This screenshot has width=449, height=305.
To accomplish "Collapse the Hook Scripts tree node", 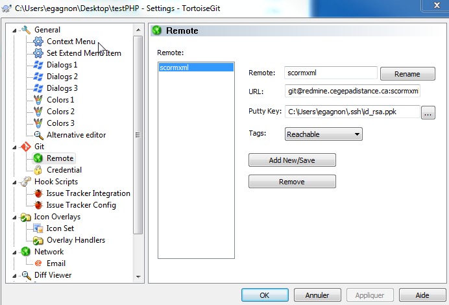I will 15,182.
